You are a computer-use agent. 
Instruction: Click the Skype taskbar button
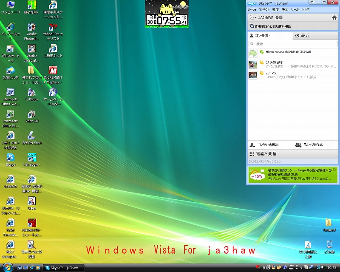64,268
